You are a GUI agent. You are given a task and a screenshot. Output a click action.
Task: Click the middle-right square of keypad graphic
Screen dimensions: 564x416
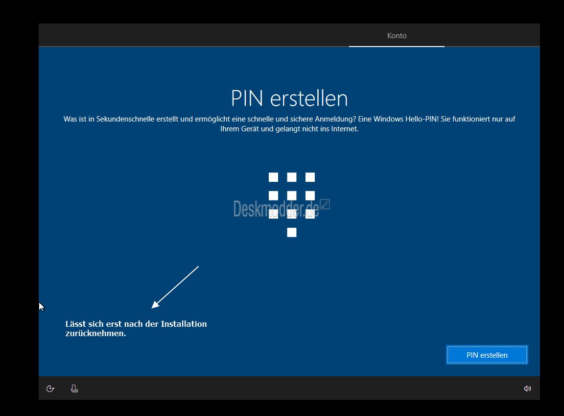(310, 196)
